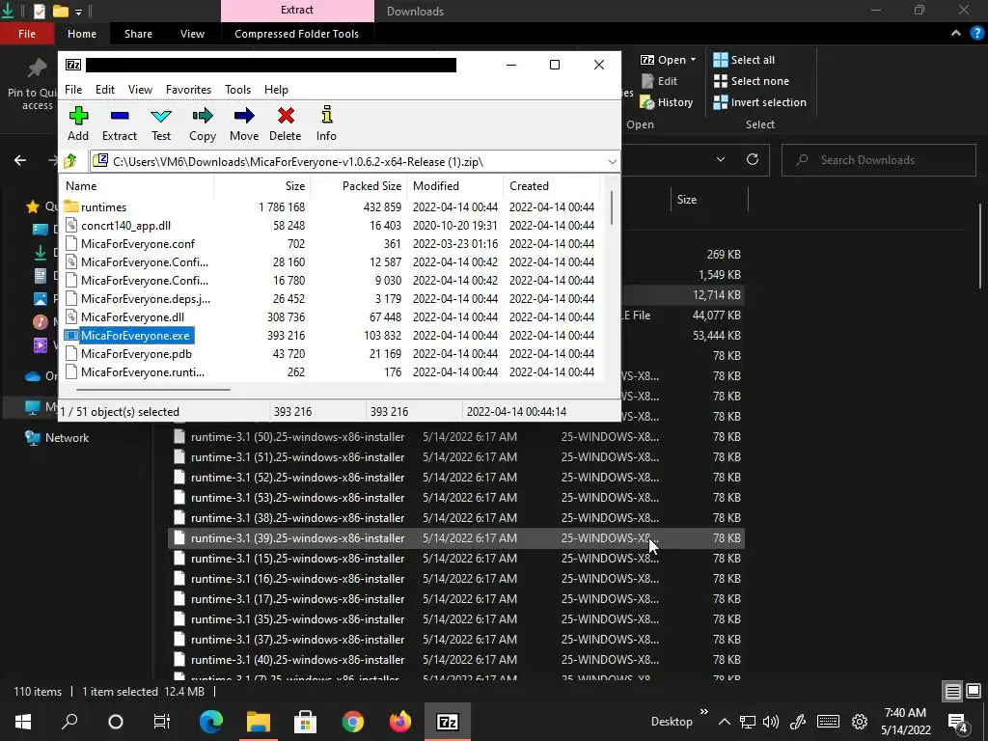Sort 7-Zip list by Modified column

click(x=454, y=186)
